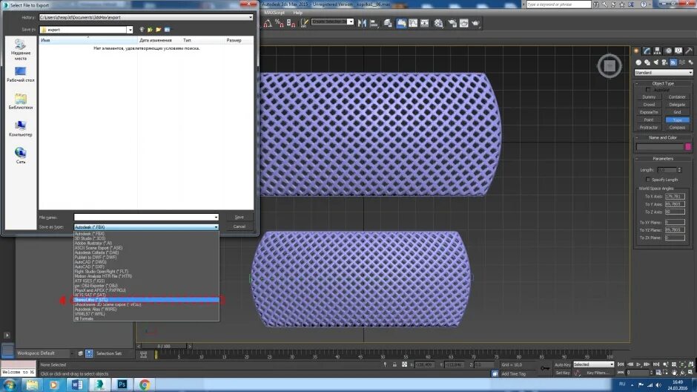Select VRML97 (*.WRL) format option
697x392 pixels.
click(x=146, y=314)
